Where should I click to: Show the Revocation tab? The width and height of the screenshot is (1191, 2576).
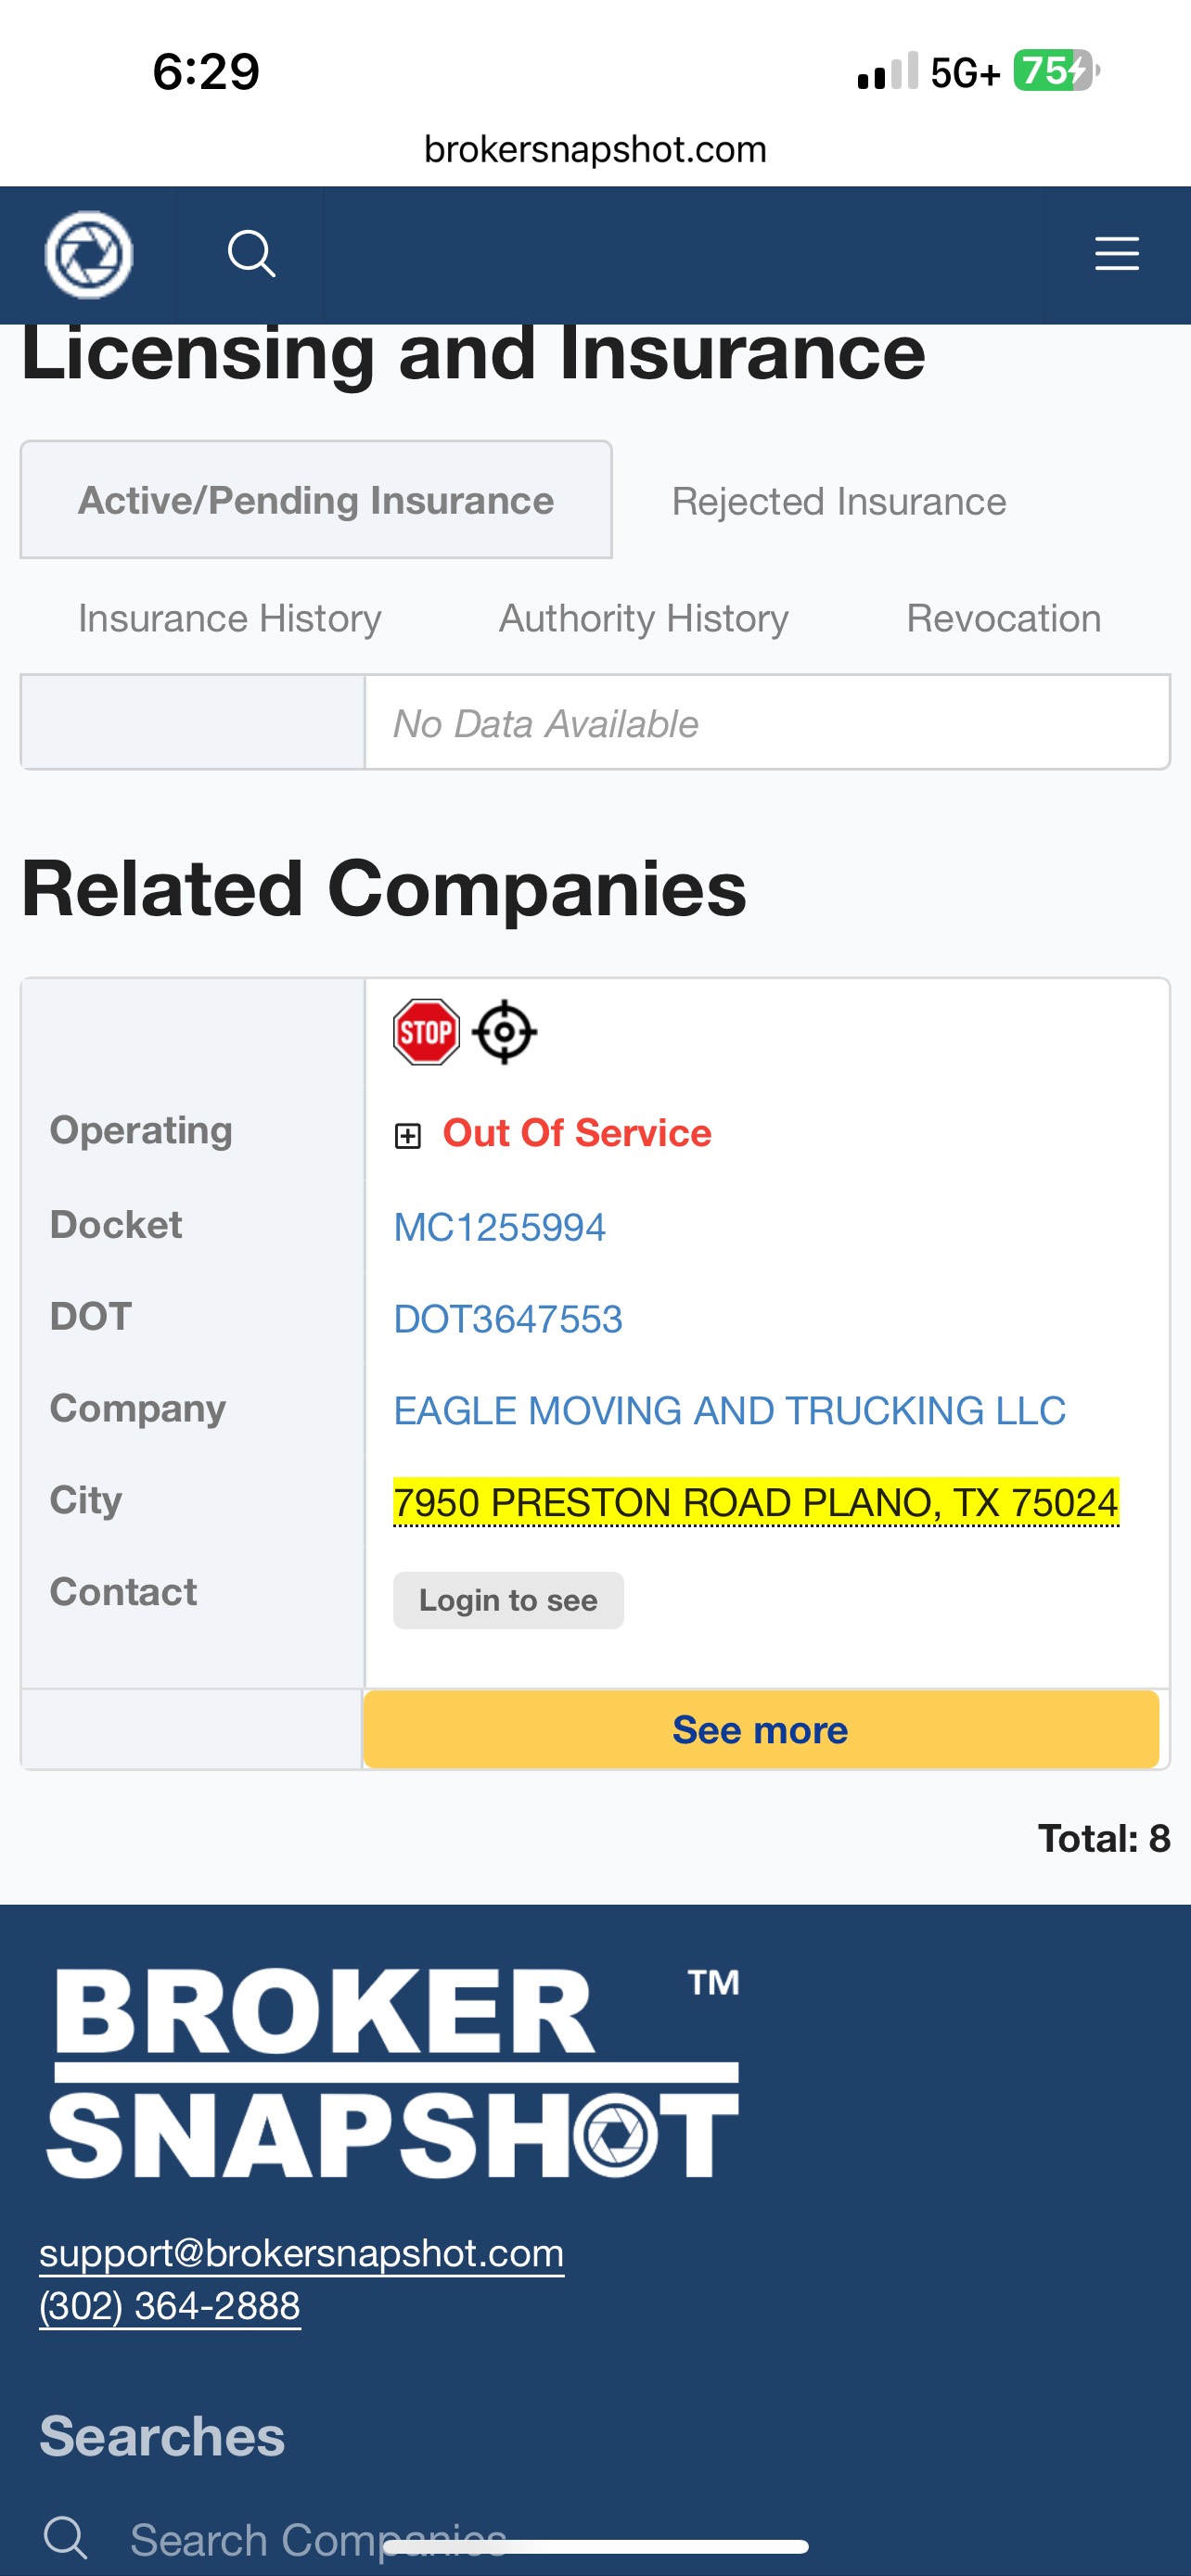click(x=1003, y=618)
